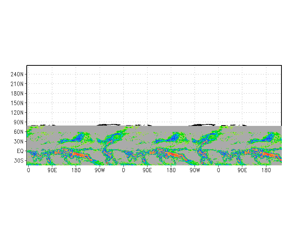This screenshot has height=230, width=295.
Task: Click the 150N latitude axis label
Action: 17,103
